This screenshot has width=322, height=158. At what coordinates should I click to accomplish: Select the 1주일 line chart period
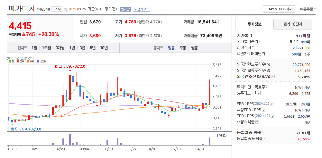46,48
